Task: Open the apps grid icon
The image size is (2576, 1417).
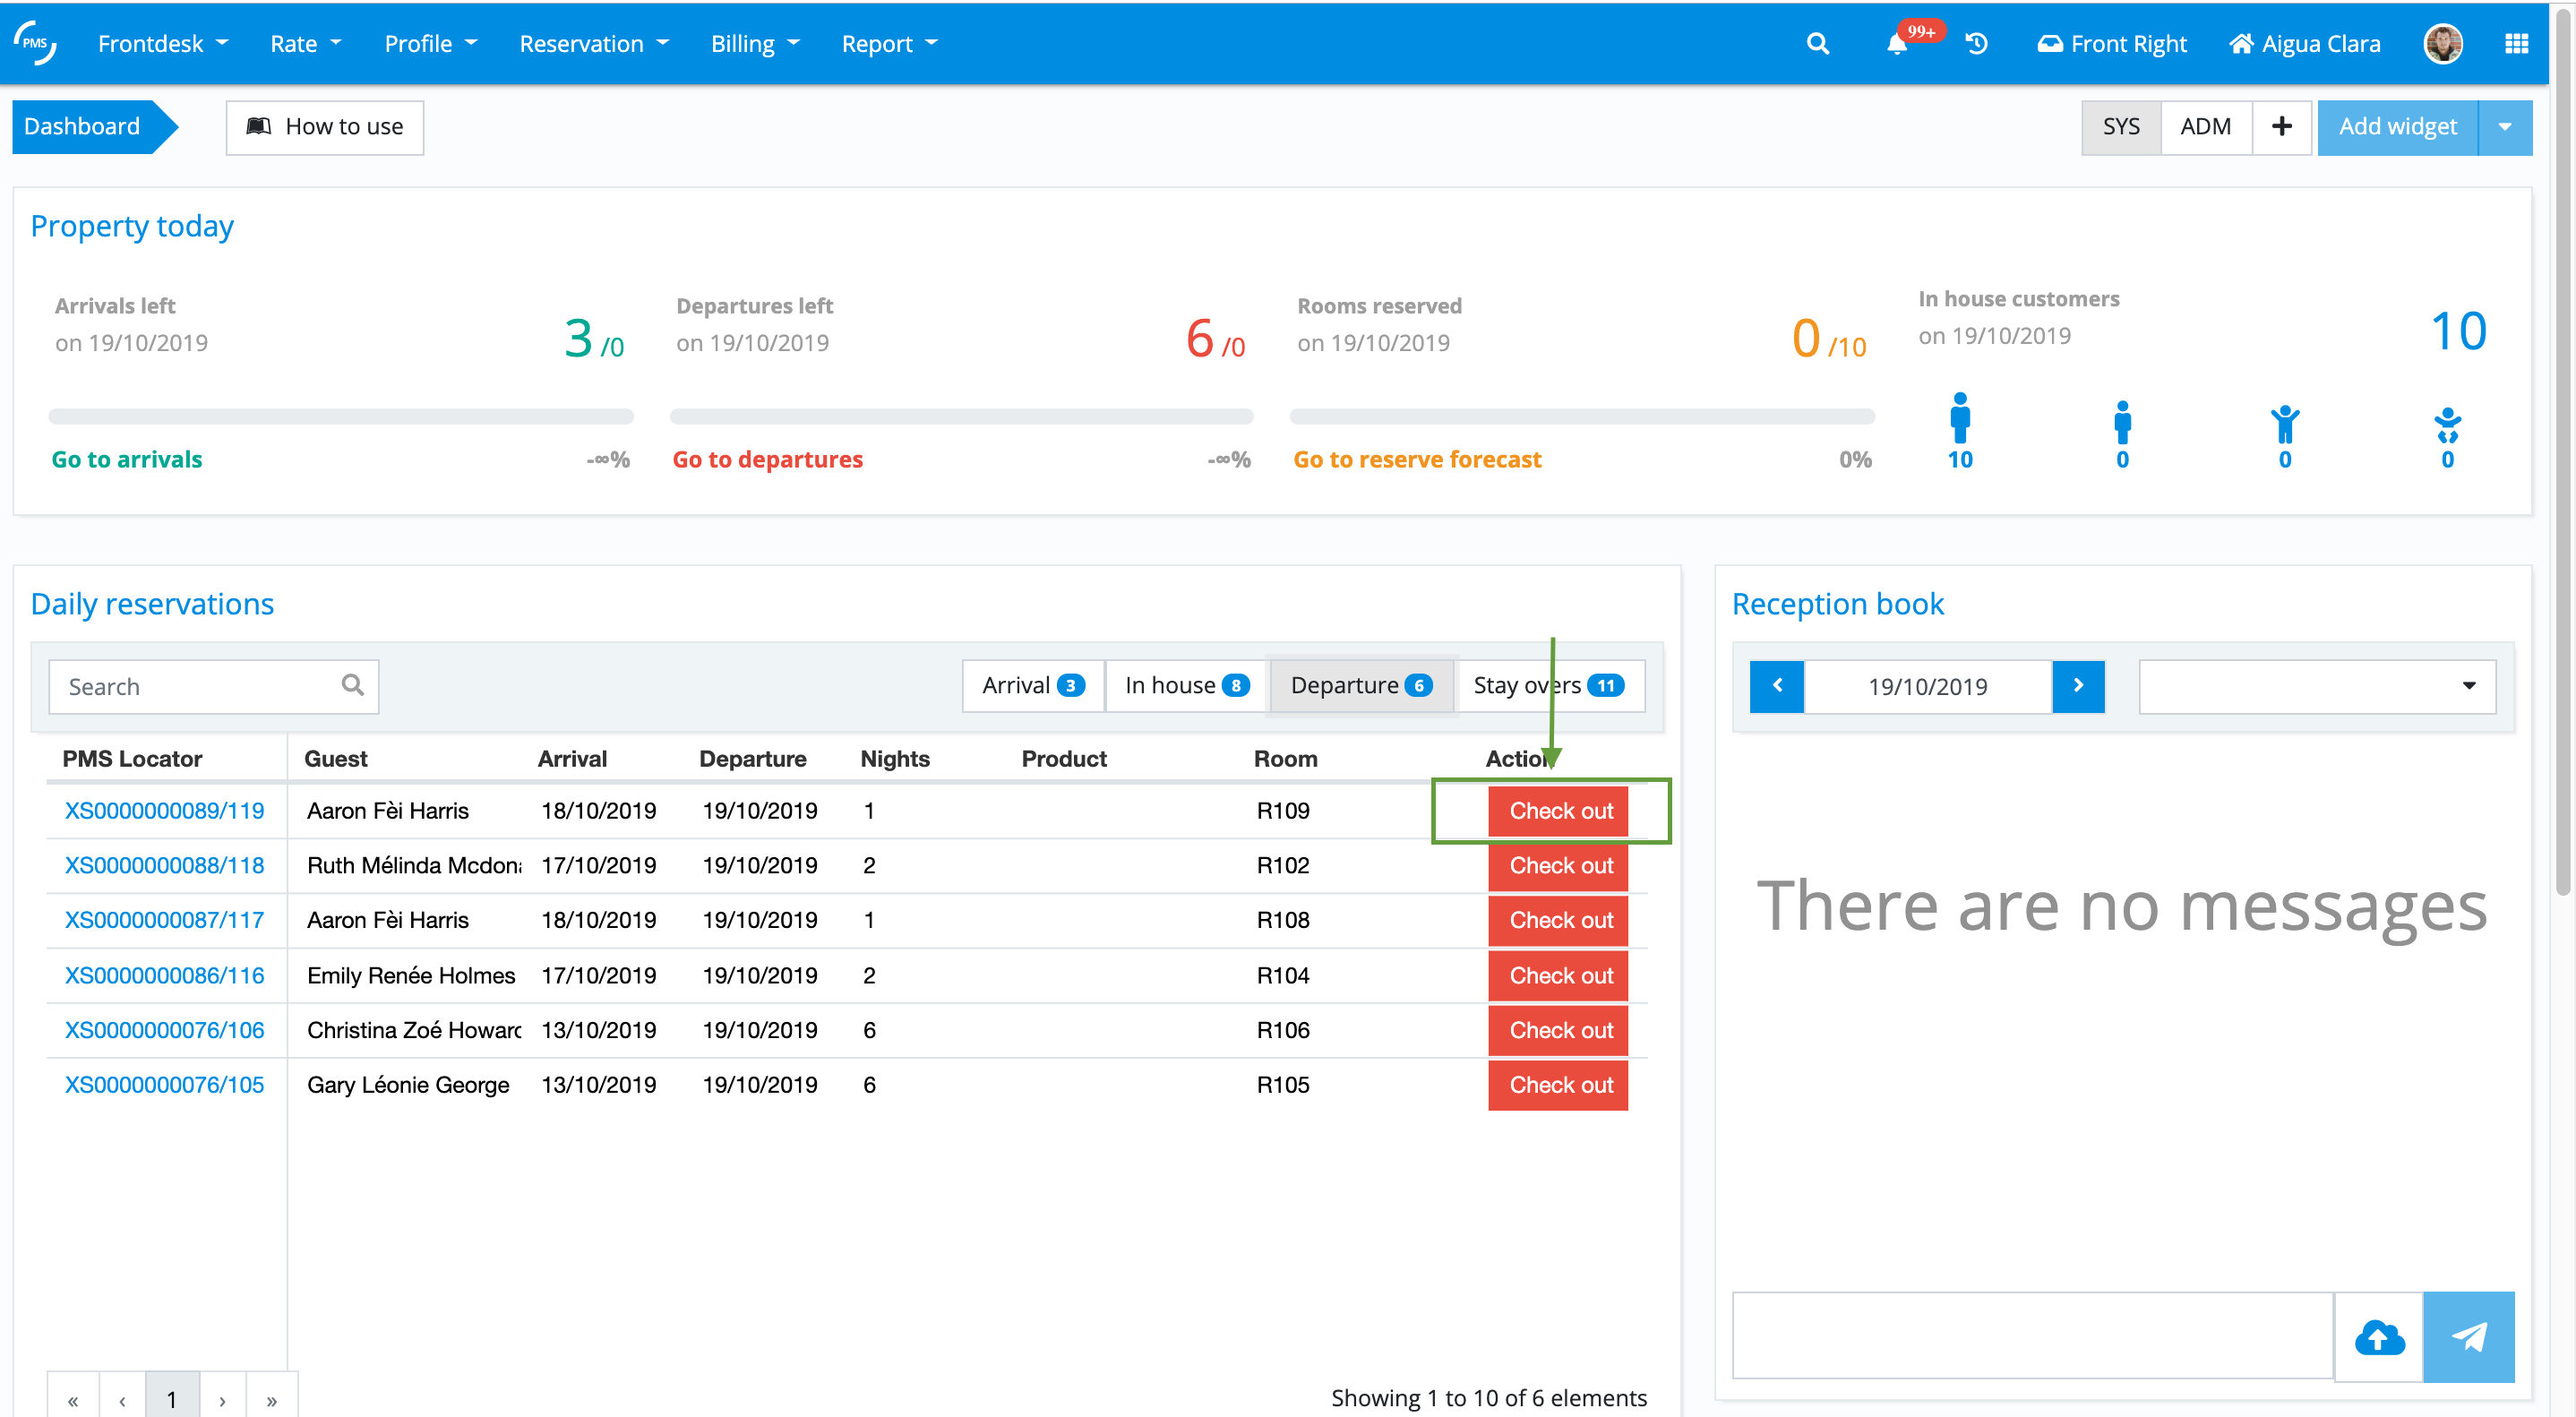Action: coord(2516,44)
